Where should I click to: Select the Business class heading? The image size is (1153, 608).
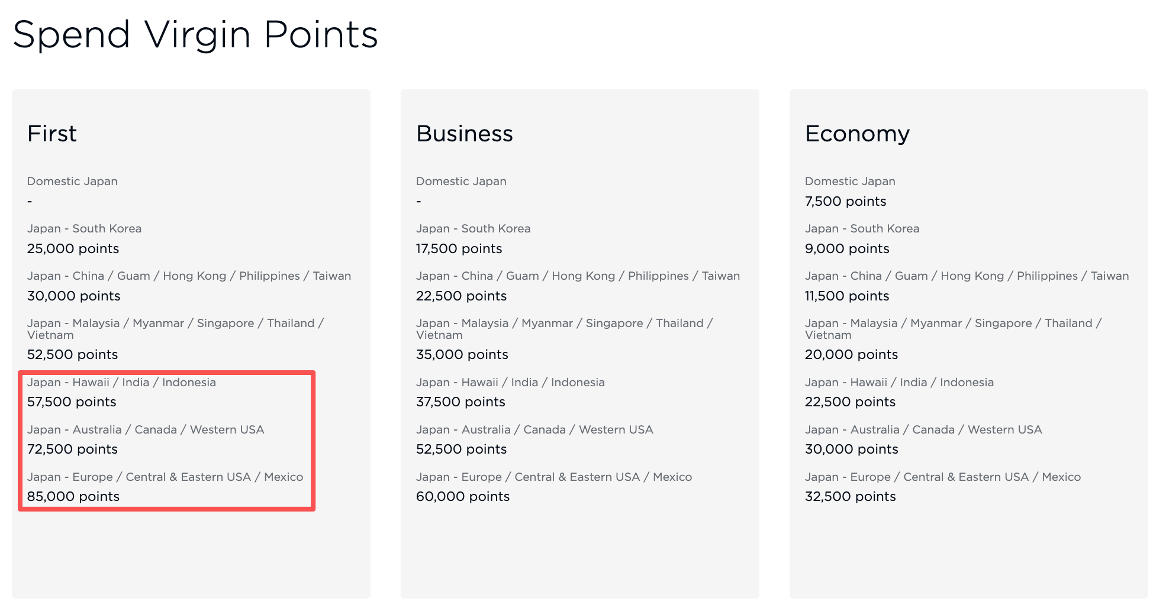click(x=465, y=134)
